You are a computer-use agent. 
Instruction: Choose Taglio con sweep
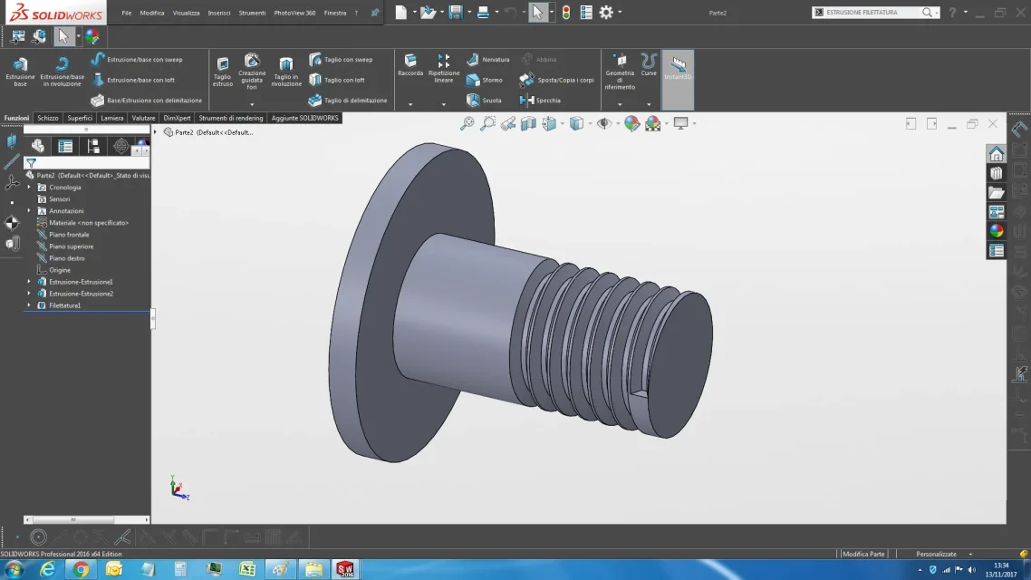341,59
